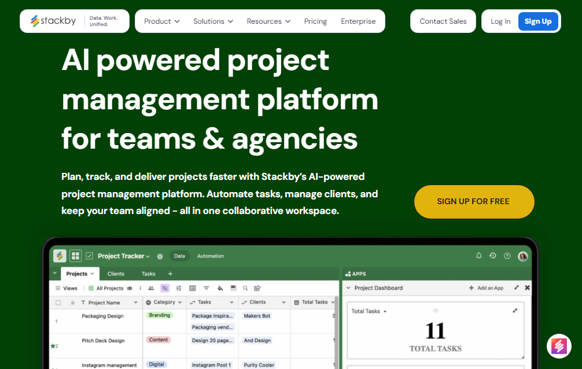Toggle the select-all rows checkbox
The image size is (582, 369).
pyautogui.click(x=58, y=302)
